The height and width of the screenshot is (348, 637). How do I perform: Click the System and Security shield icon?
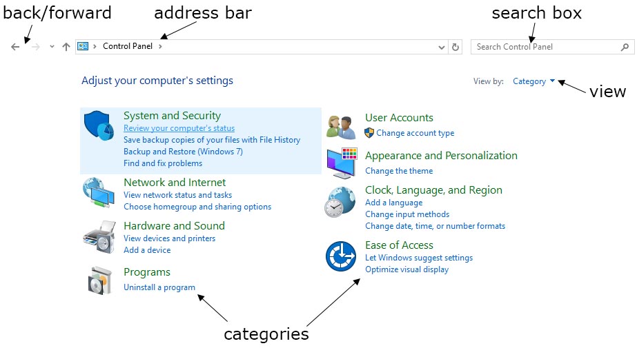[99, 125]
